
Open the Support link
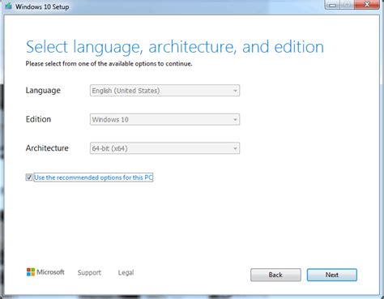click(89, 272)
